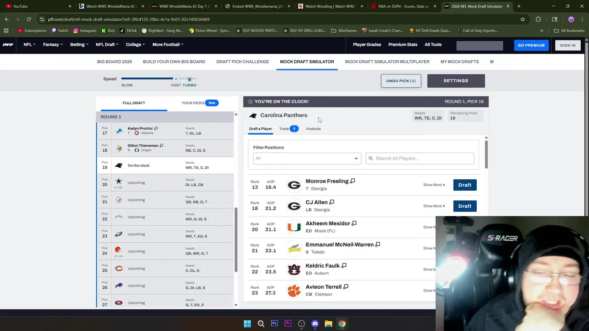Undo the last pick

[401, 81]
